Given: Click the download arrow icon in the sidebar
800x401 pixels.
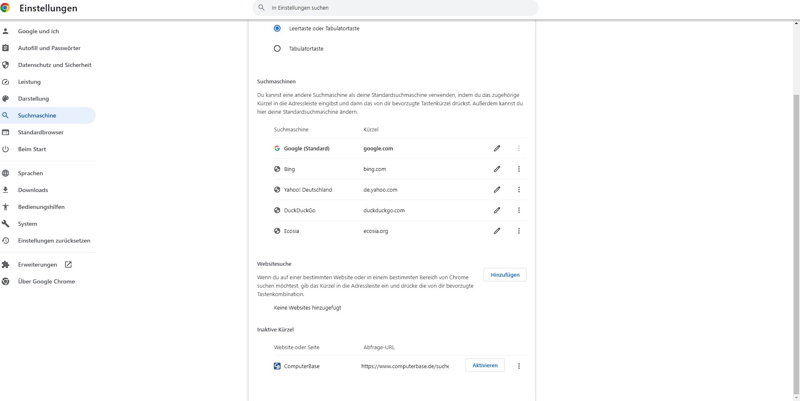Looking at the screenshot, I should pos(5,190).
